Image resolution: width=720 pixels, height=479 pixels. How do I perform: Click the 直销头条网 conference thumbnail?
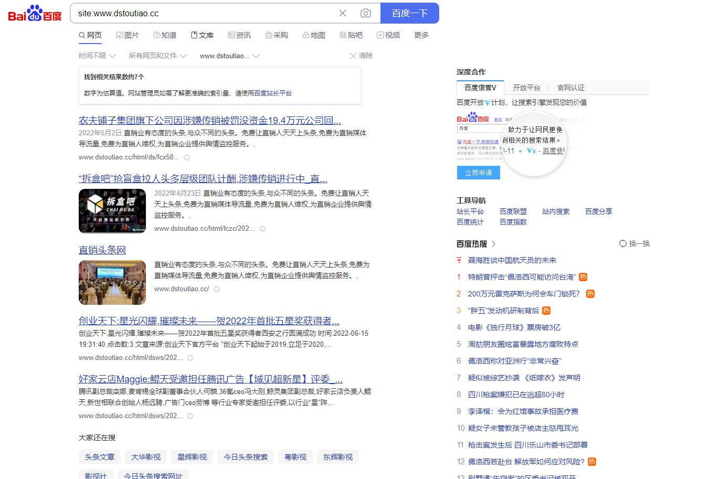click(112, 282)
